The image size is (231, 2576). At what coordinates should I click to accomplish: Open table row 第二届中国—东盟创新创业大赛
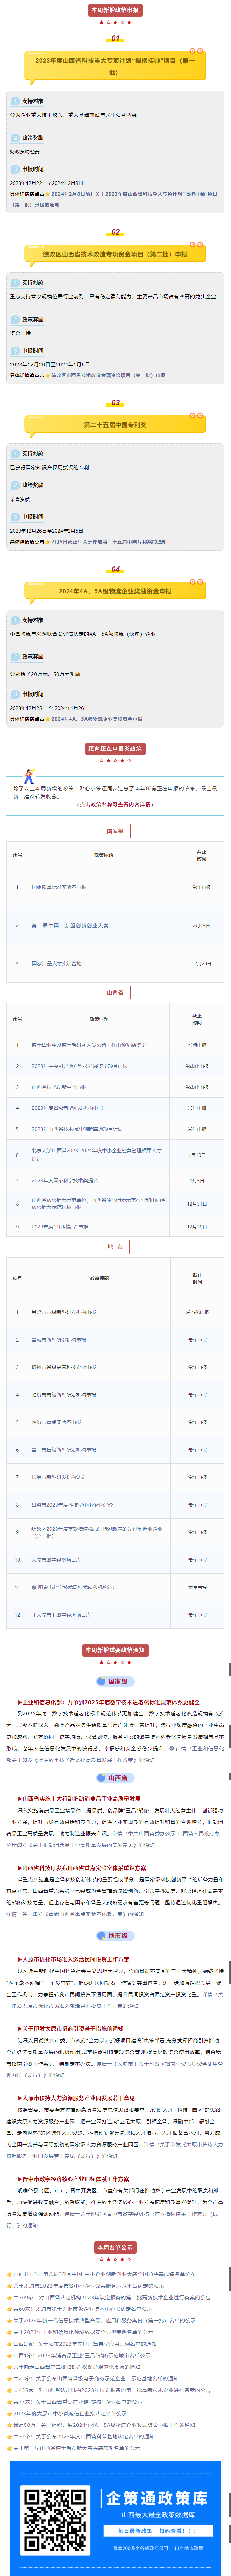tap(115, 925)
